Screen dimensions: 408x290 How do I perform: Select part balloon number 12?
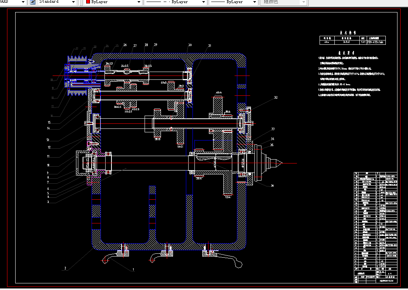(x=49, y=148)
